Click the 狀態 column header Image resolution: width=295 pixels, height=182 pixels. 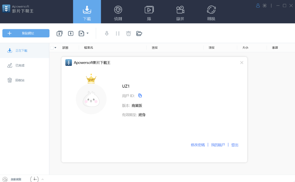[x=65, y=48]
